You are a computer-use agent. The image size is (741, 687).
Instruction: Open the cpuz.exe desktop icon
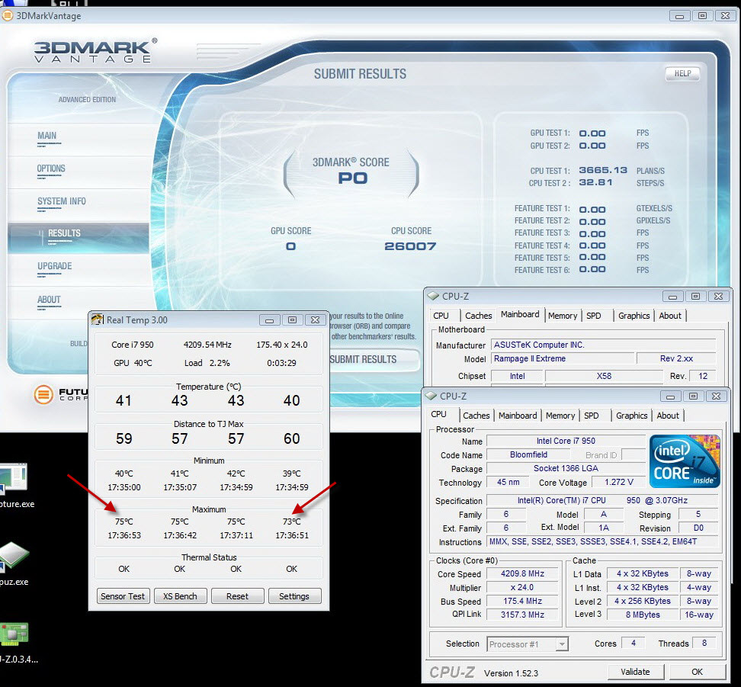point(13,558)
